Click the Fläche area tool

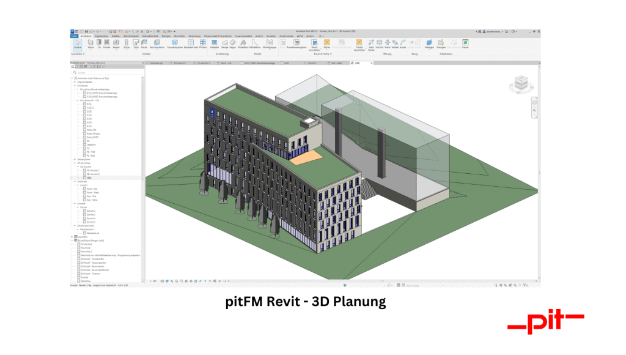point(327,44)
